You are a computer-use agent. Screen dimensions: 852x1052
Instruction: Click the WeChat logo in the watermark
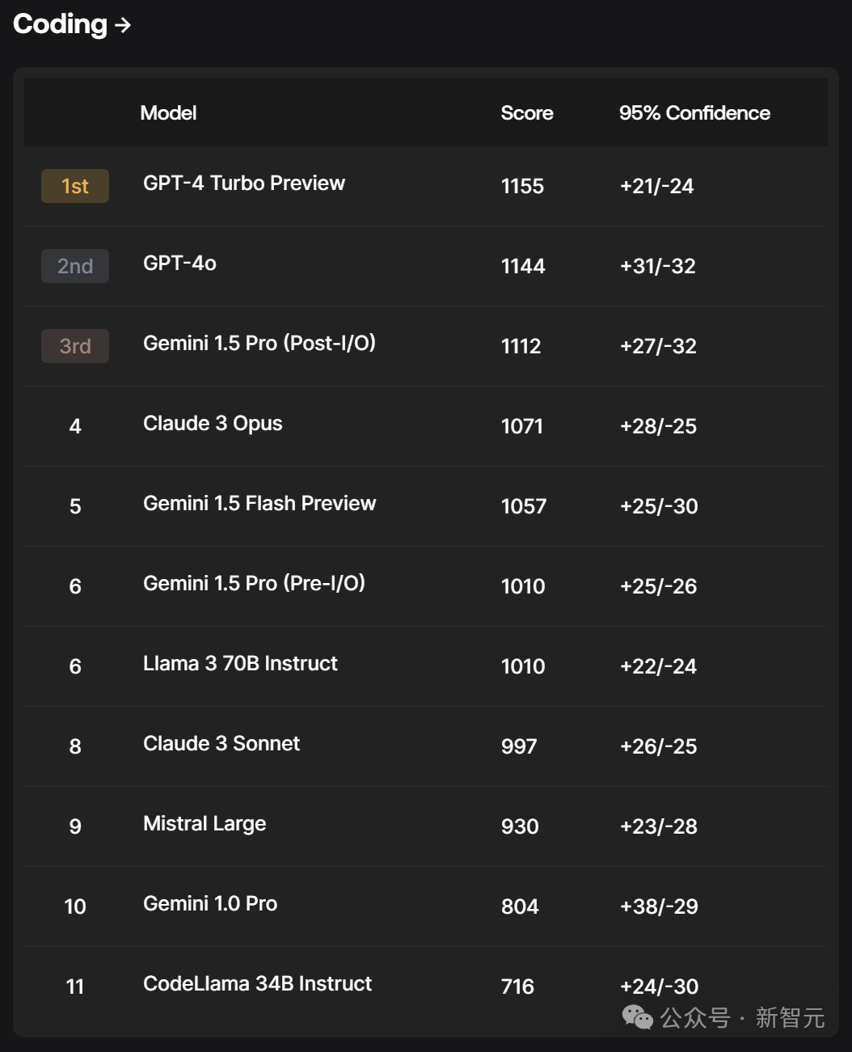[637, 1017]
